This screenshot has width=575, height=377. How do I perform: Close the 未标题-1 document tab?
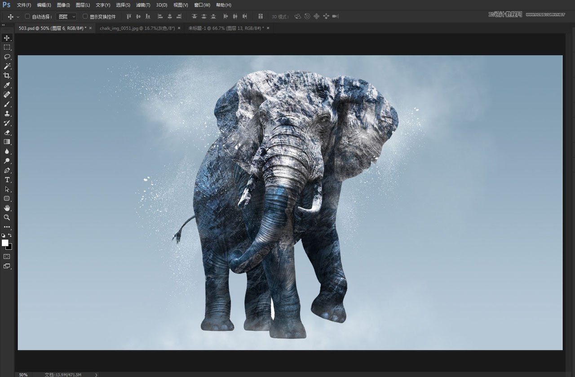coord(268,28)
